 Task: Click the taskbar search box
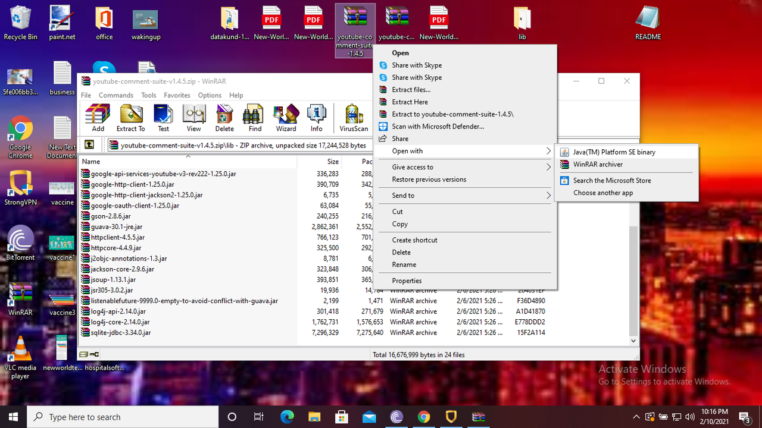click(x=124, y=417)
